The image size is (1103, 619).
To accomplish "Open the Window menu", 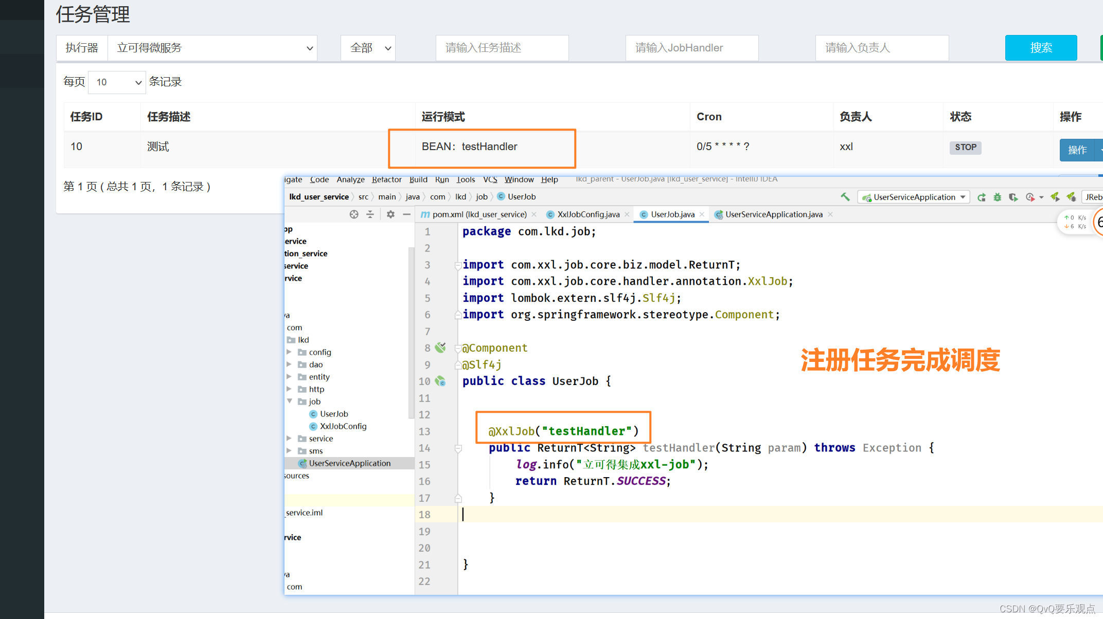I will click(519, 179).
